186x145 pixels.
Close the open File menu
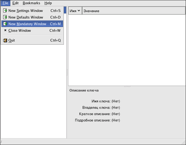click(5, 3)
